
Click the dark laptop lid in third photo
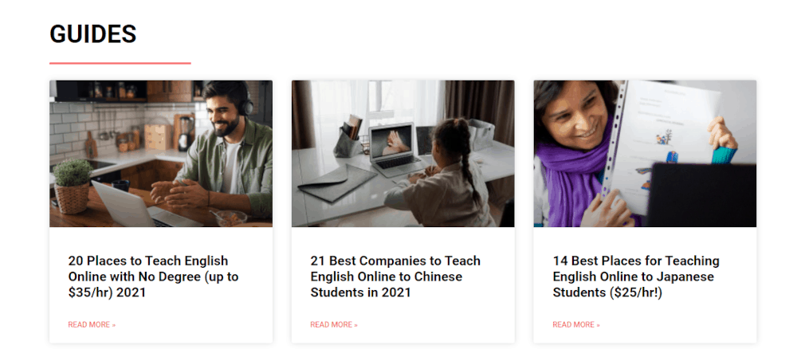(701, 194)
